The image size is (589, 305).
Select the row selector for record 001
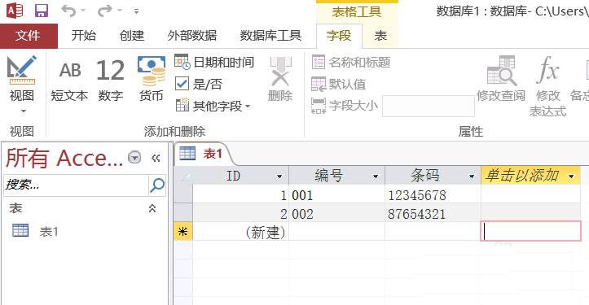tap(183, 194)
